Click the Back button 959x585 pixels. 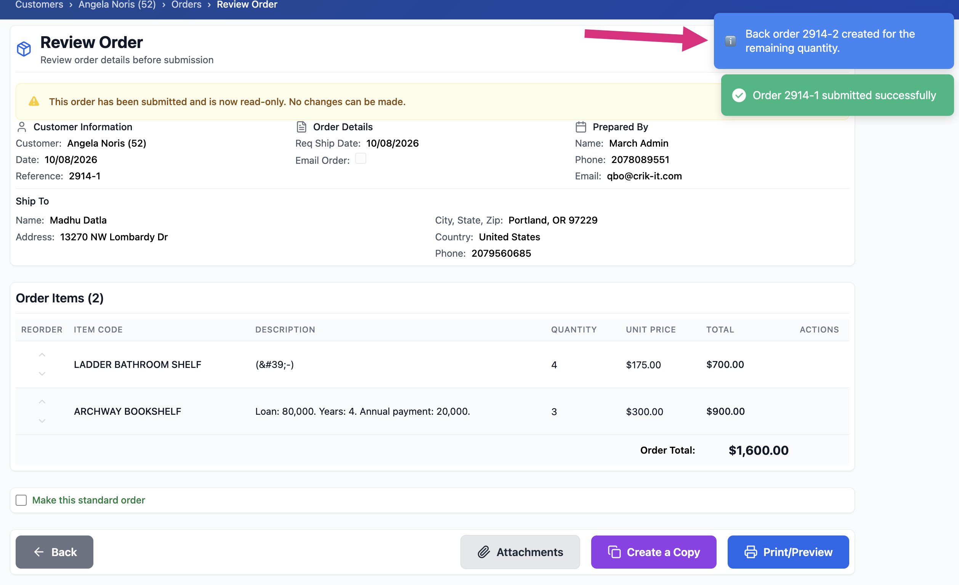click(55, 552)
